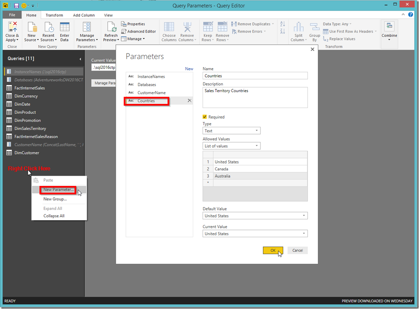This screenshot has width=419, height=309.
Task: Open the quick access toolbar dropdown
Action: coord(33,6)
